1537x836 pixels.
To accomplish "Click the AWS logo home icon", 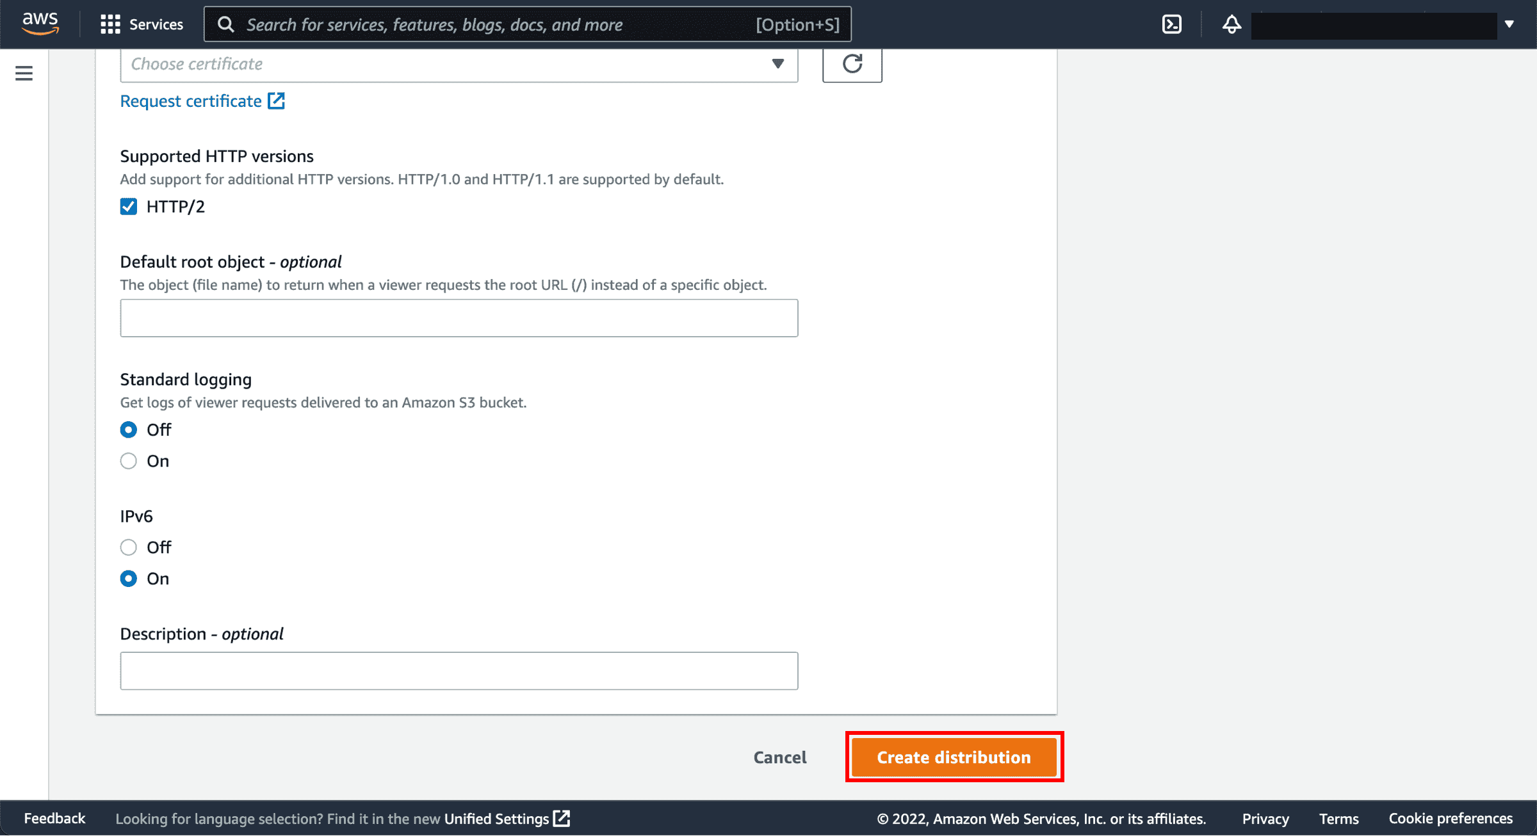I will [40, 24].
